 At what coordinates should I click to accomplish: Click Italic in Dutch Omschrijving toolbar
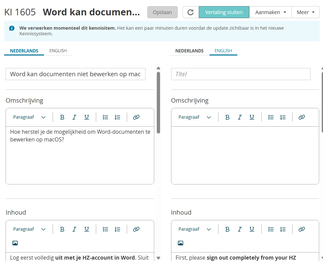[x=74, y=117]
